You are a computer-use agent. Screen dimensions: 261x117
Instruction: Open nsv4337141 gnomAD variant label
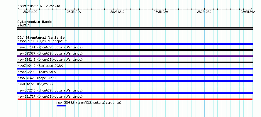(50, 47)
